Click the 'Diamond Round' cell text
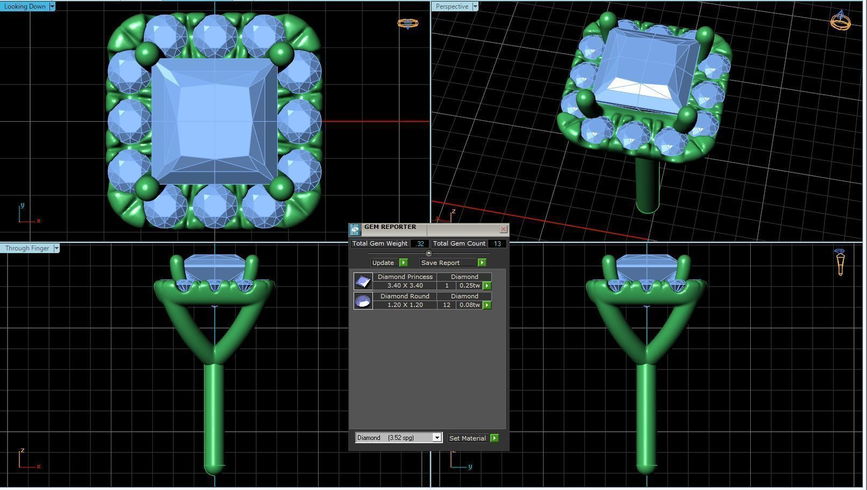This screenshot has height=490, width=867. coord(405,296)
